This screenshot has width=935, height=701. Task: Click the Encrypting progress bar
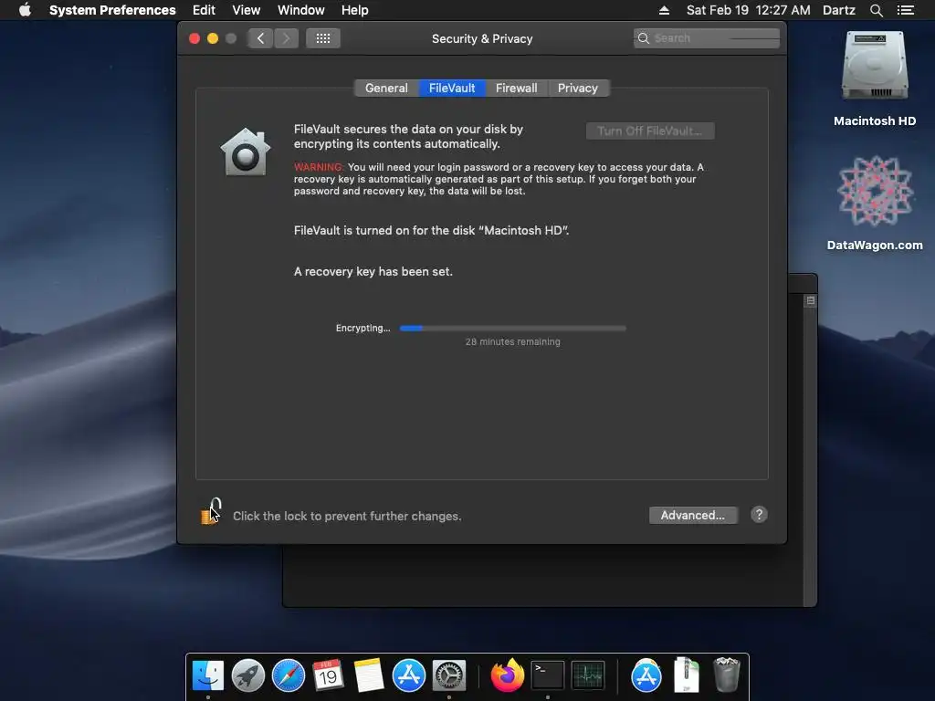click(x=513, y=328)
